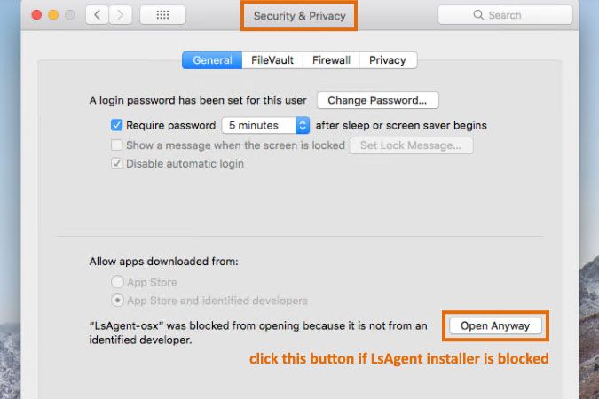The height and width of the screenshot is (399, 599).
Task: Toggle the Require password checkbox
Action: coord(116,126)
